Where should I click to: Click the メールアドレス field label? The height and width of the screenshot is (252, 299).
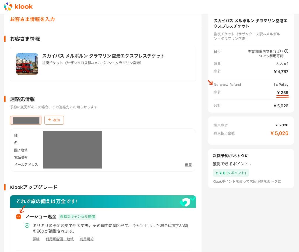26,164
